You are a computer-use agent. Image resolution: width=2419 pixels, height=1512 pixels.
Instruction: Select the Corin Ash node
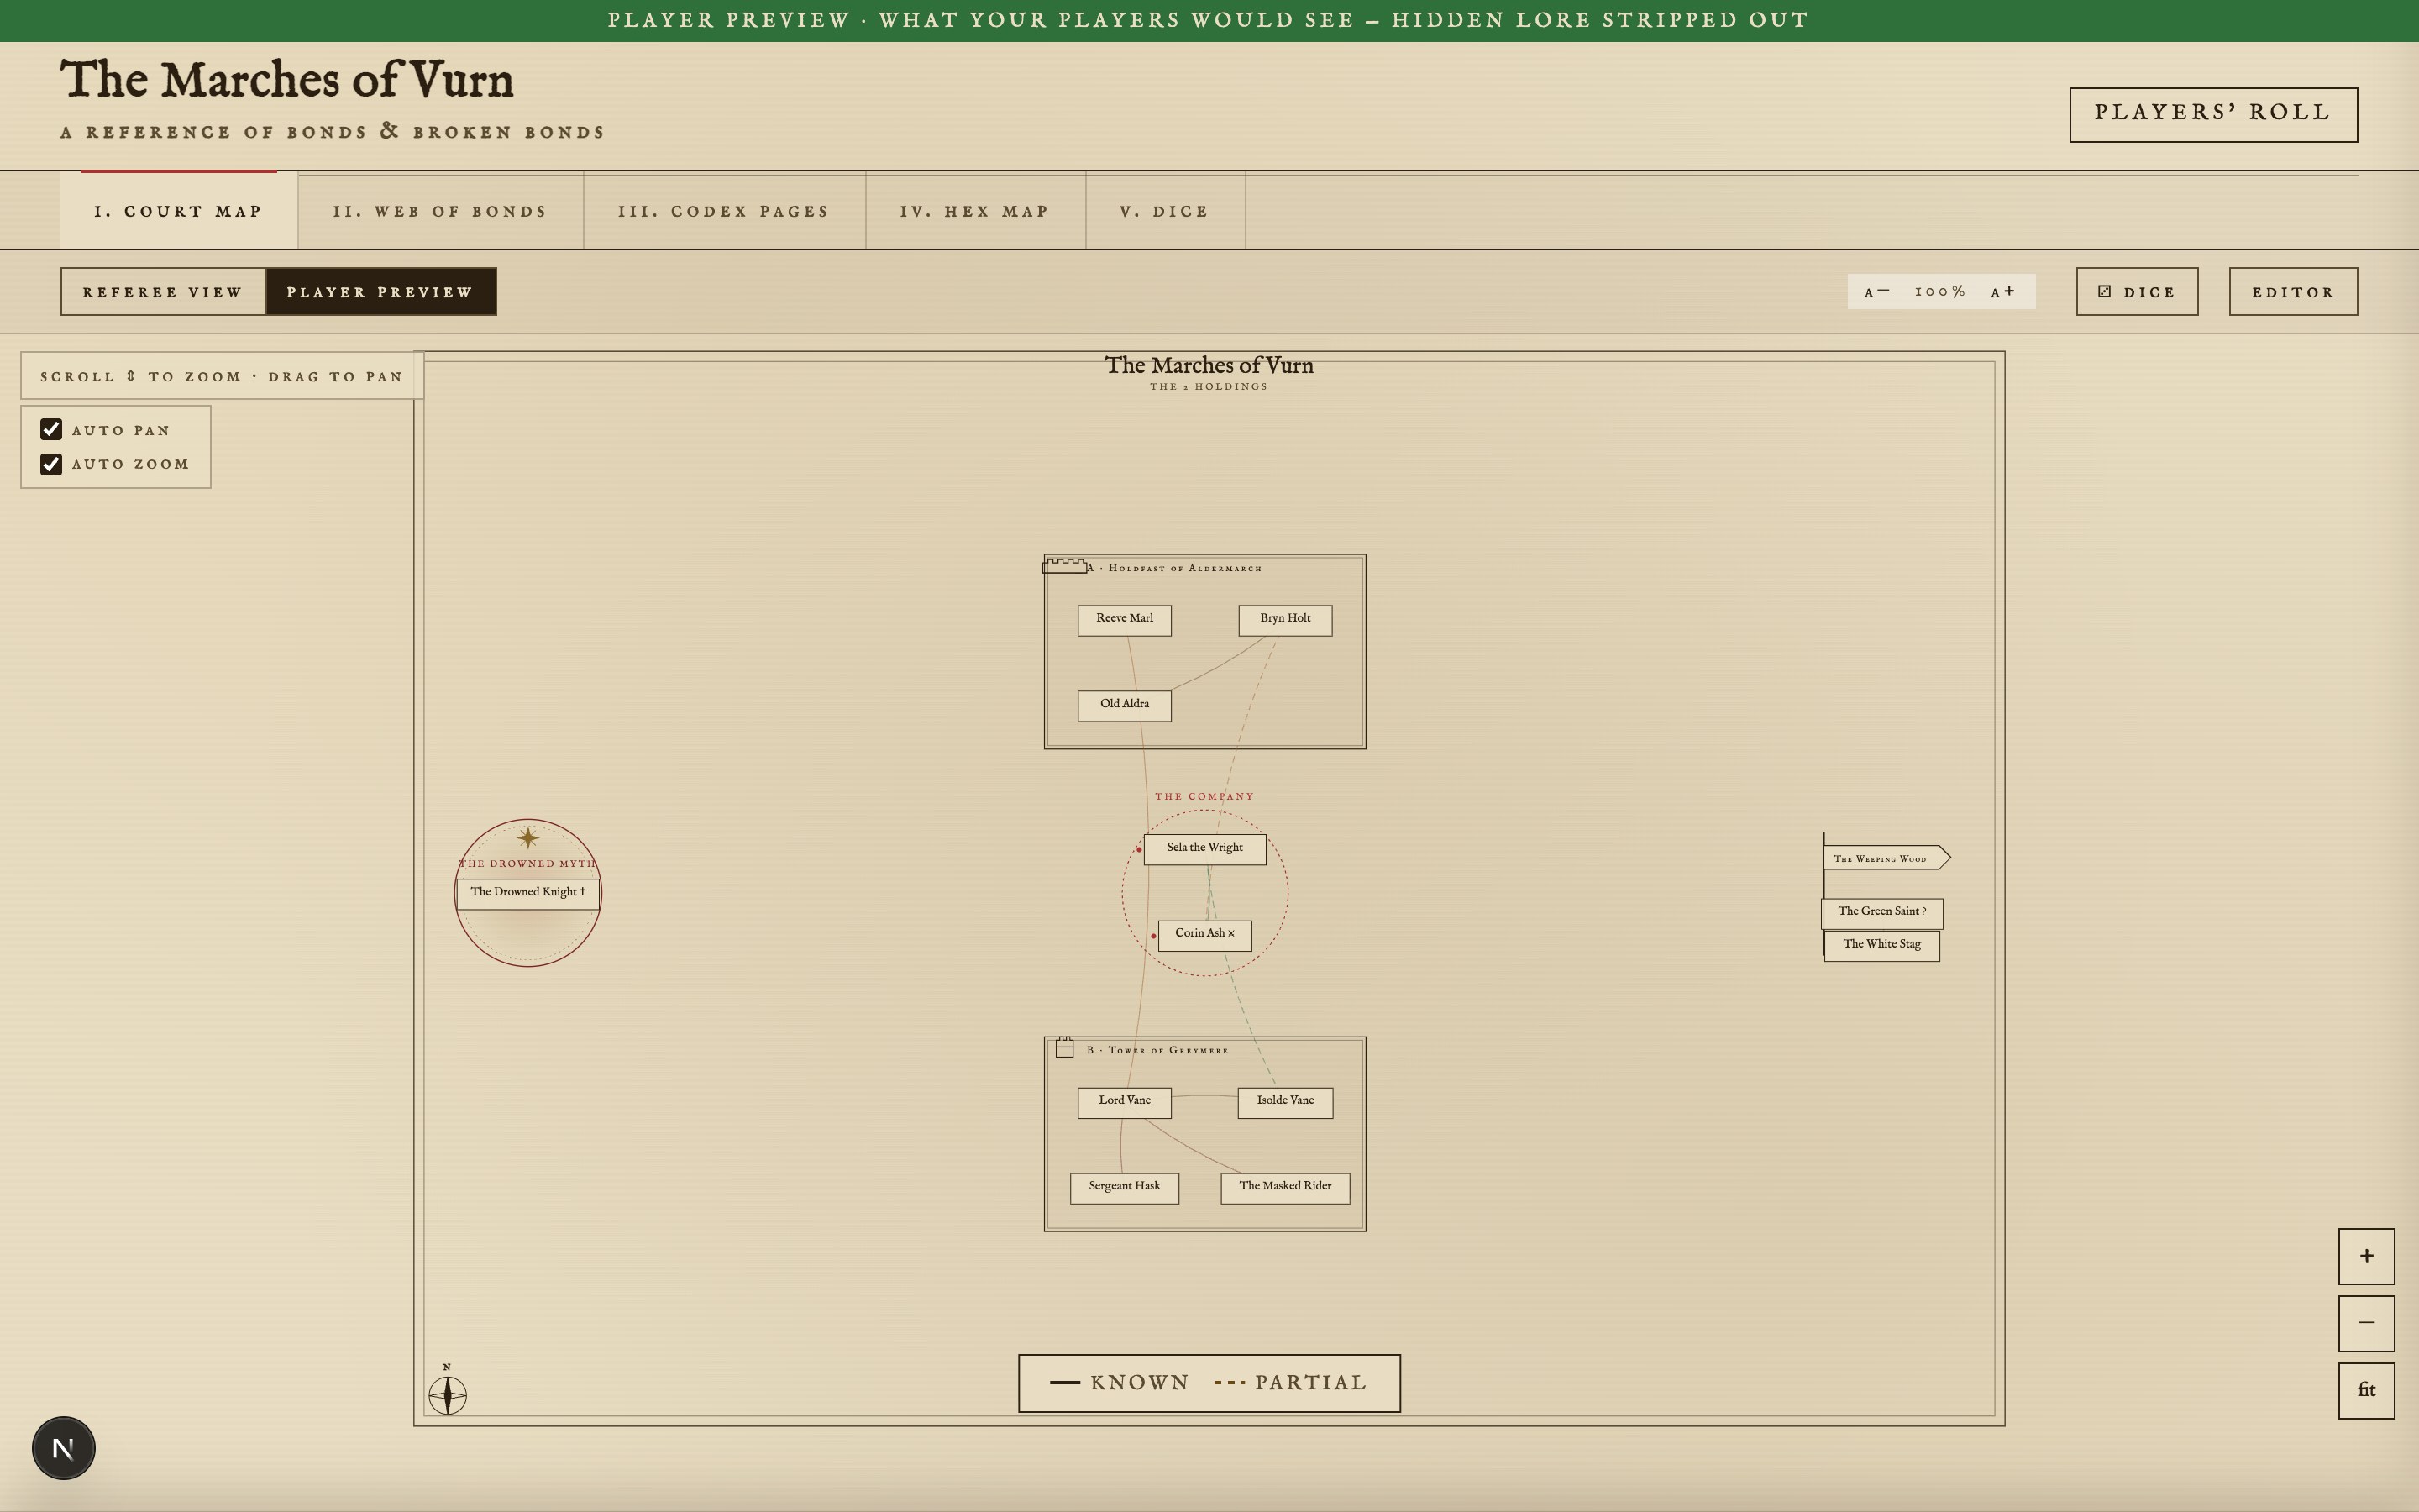point(1204,935)
